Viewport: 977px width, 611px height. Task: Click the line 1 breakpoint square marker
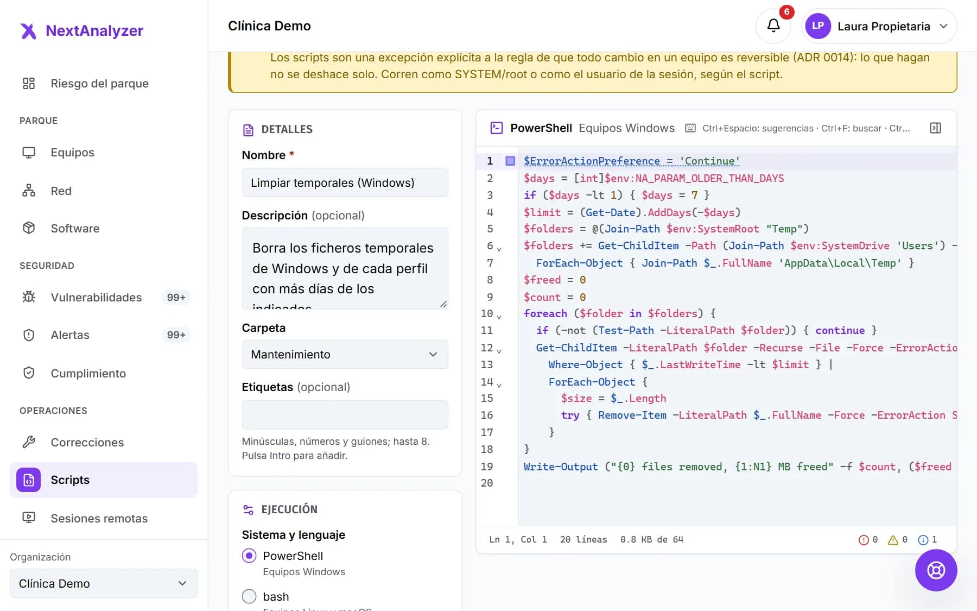(x=510, y=161)
